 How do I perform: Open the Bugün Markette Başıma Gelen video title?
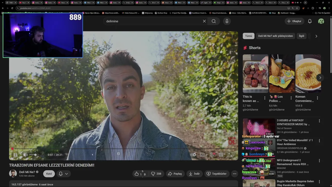click(x=295, y=183)
